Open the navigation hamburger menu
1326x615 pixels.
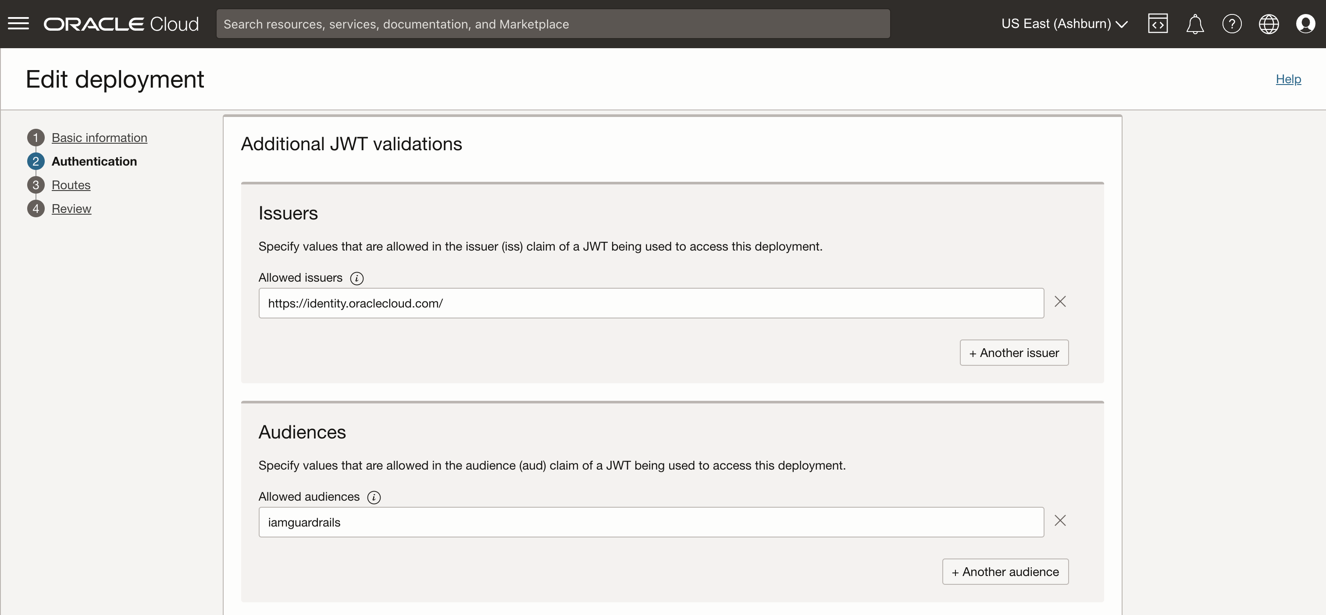click(x=18, y=24)
